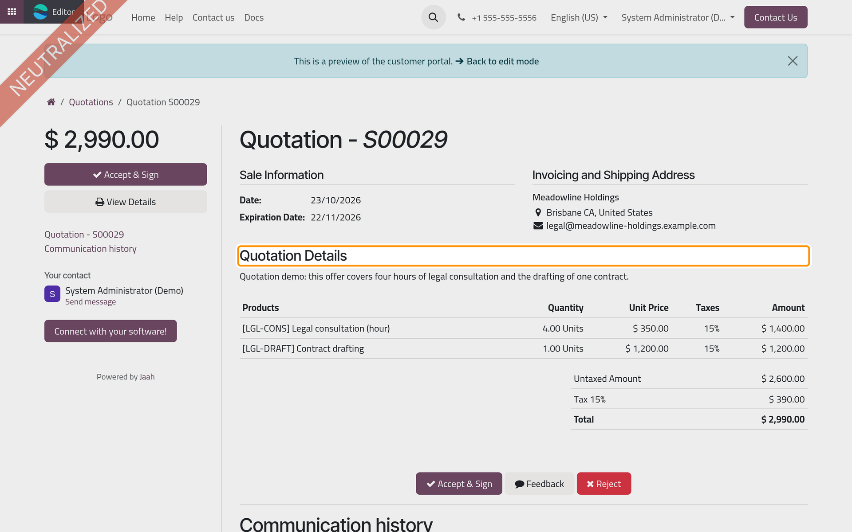Open Contact us menu item
The width and height of the screenshot is (852, 532).
(x=213, y=17)
